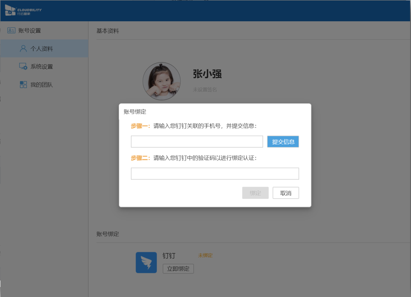Screen dimensions: 411x297
Task: Click the user name 张小强
Action: 207,74
